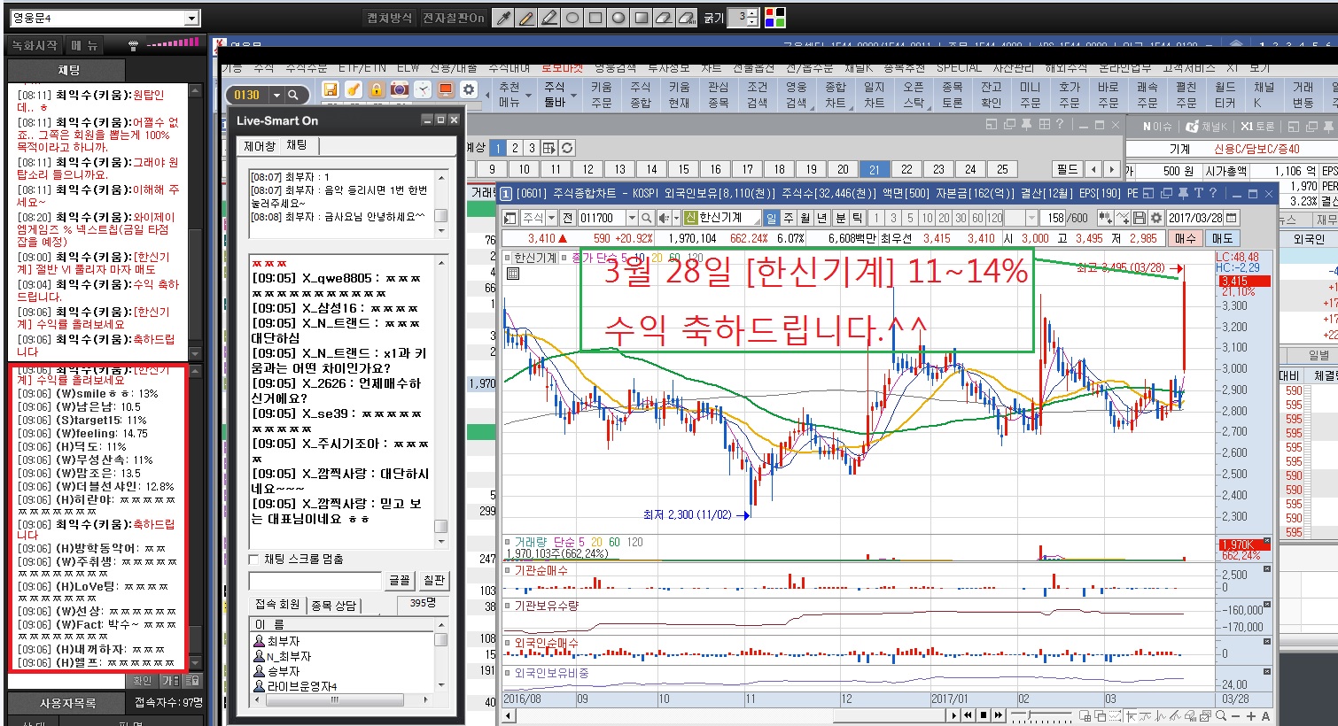Click the clock icon in Kiwoom toolbar
This screenshot has height=726, width=1338.
click(x=423, y=89)
